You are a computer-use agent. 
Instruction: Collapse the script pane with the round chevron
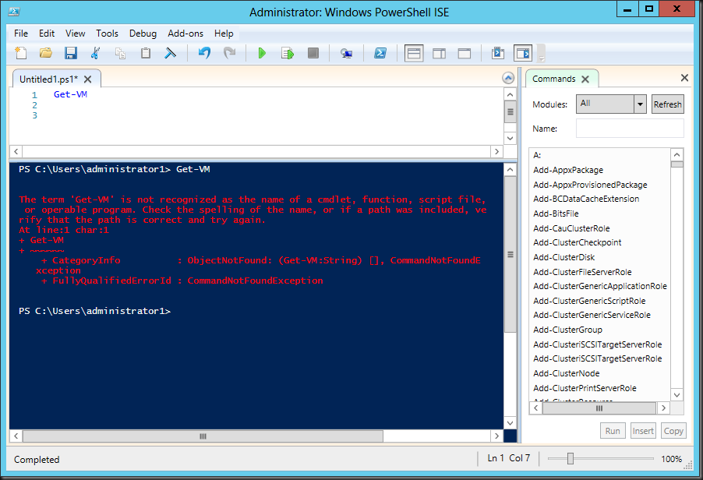508,78
